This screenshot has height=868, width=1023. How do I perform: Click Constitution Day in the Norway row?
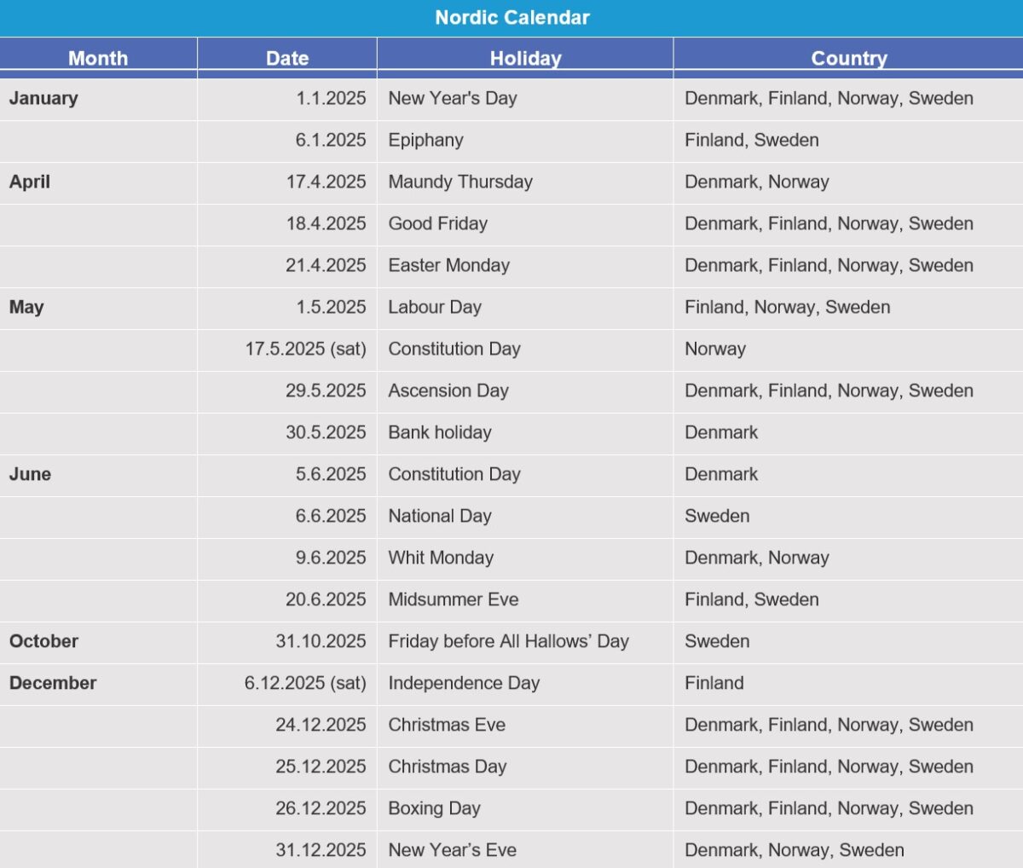pyautogui.click(x=454, y=349)
